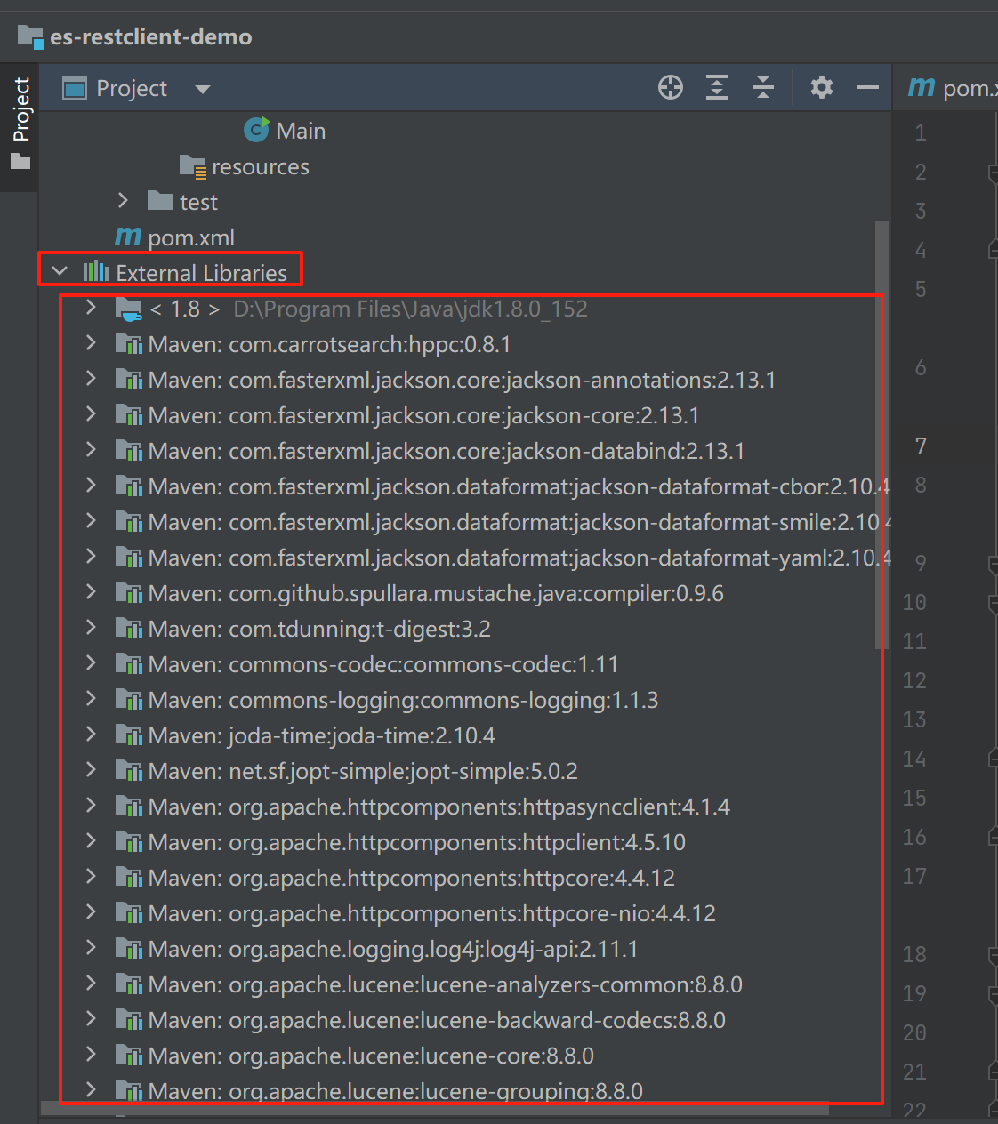Screen dimensions: 998x1124
Task: Expand commons-codec:1.11 library
Action: 91,663
